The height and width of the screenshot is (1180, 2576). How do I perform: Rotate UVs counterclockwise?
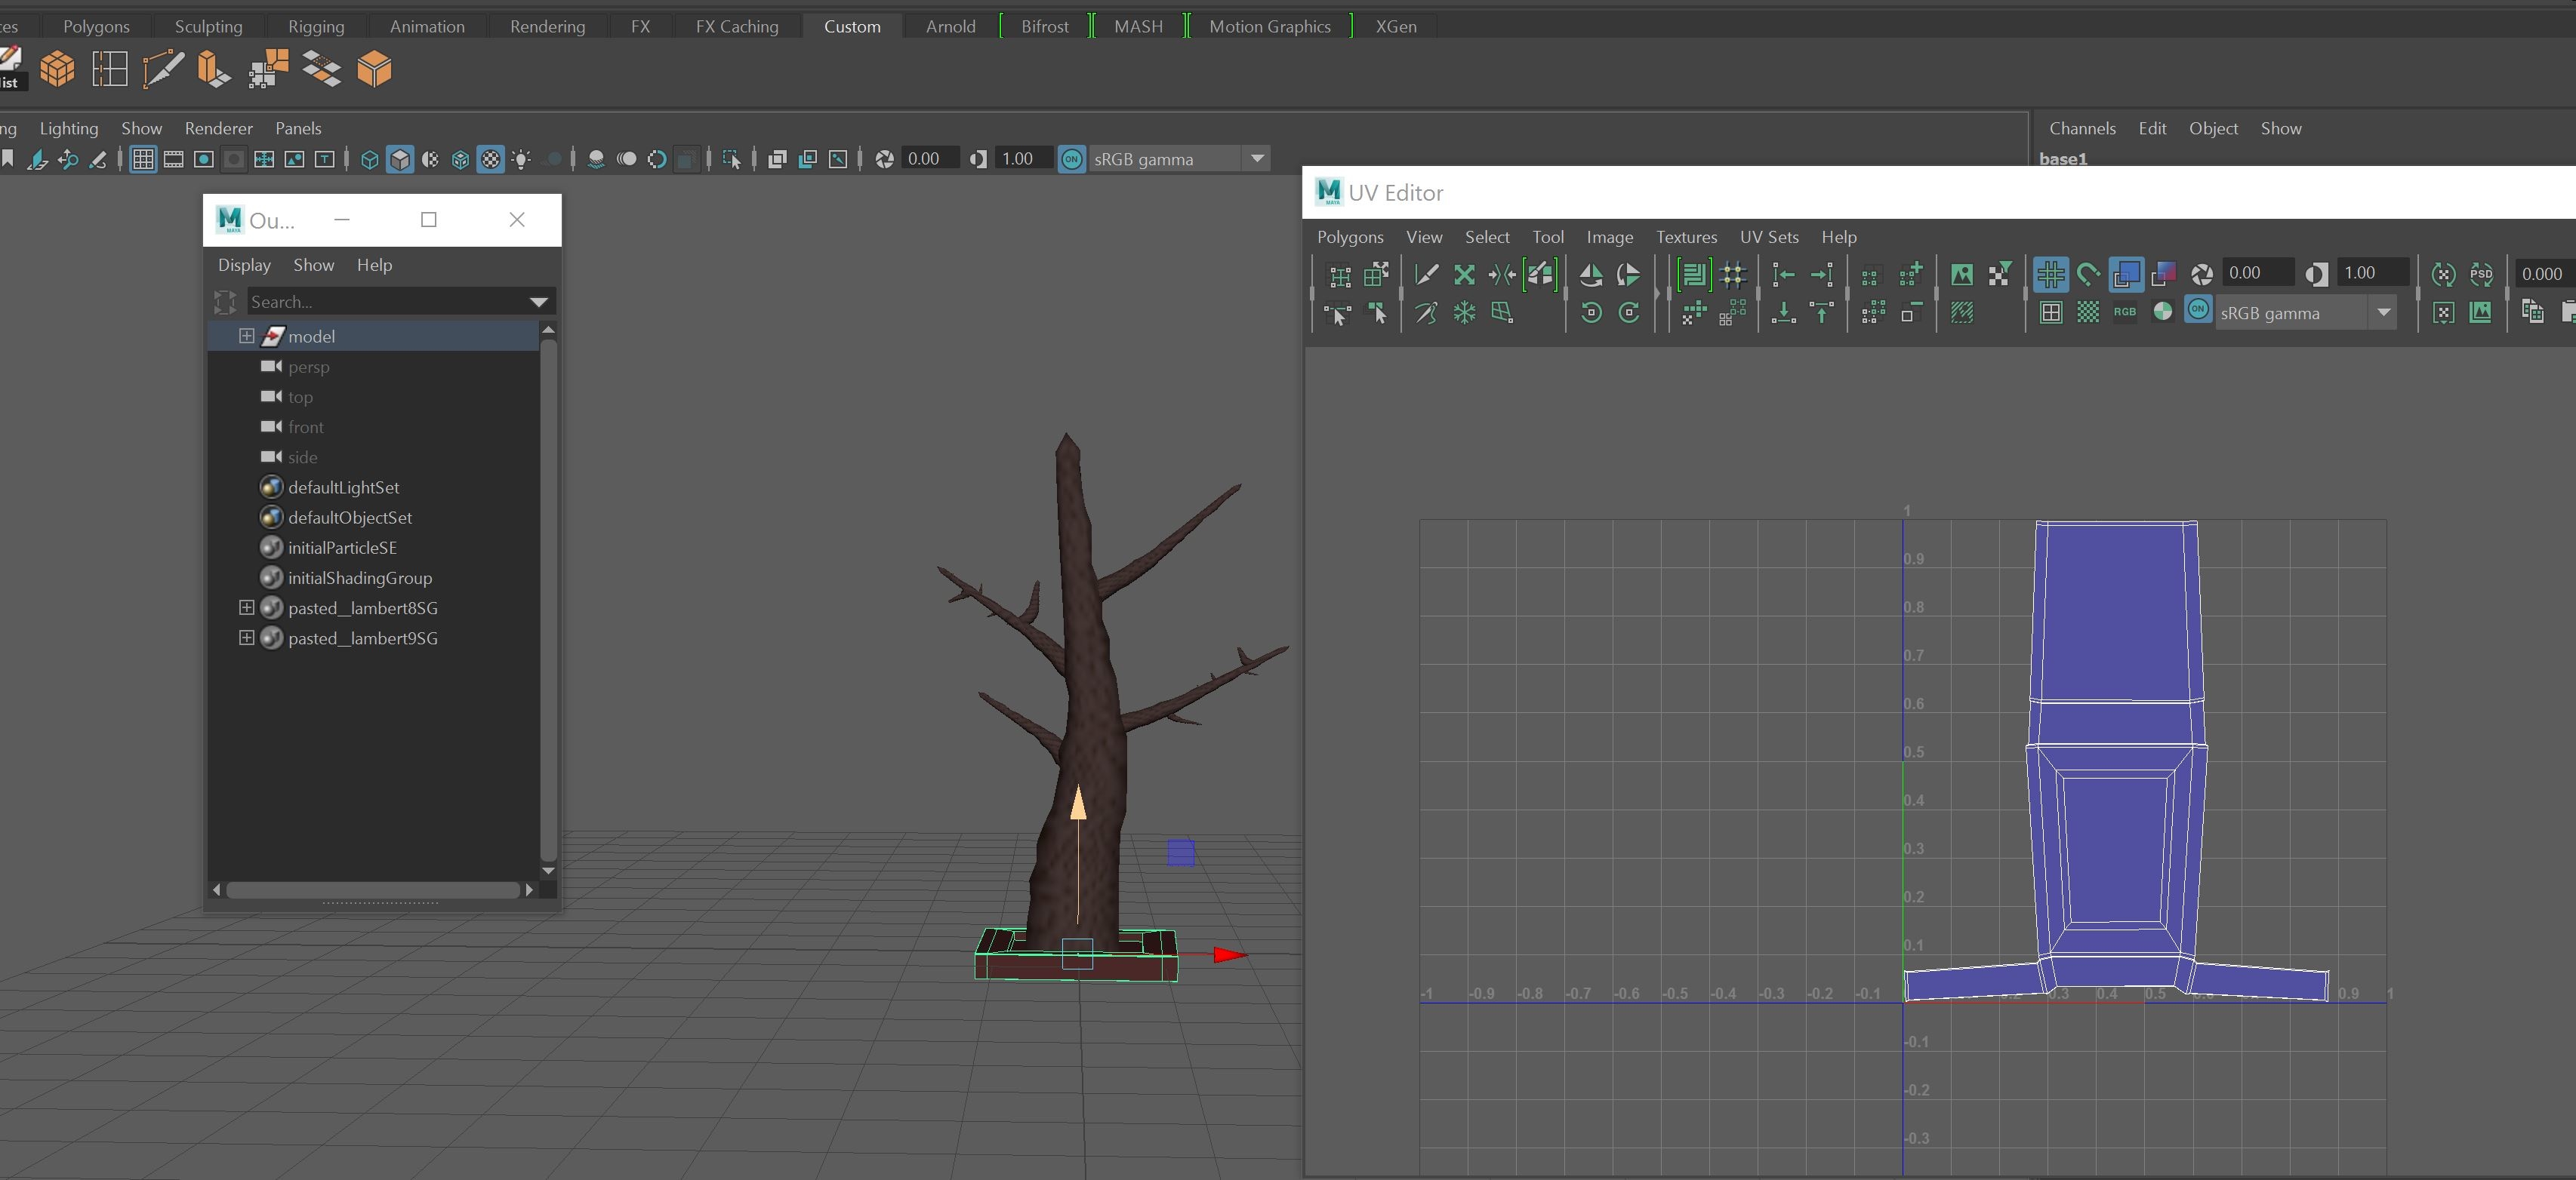coord(1591,313)
